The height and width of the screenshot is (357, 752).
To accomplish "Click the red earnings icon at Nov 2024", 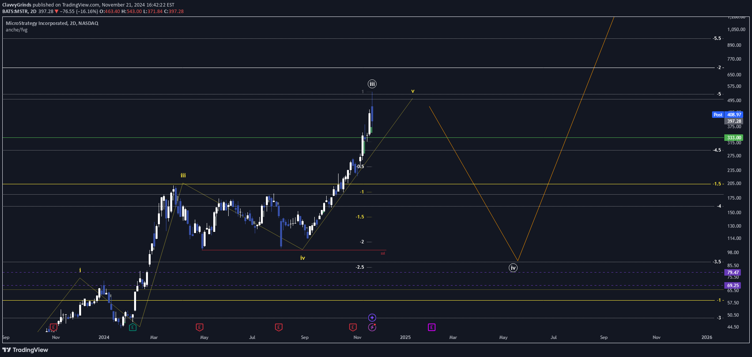I will click(x=353, y=327).
